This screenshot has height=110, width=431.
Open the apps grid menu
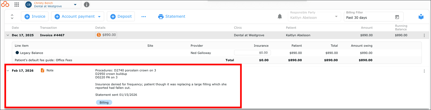pos(17,5)
